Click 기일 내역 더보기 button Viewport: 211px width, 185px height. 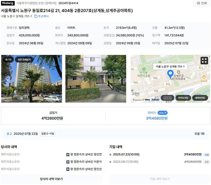click(160, 179)
